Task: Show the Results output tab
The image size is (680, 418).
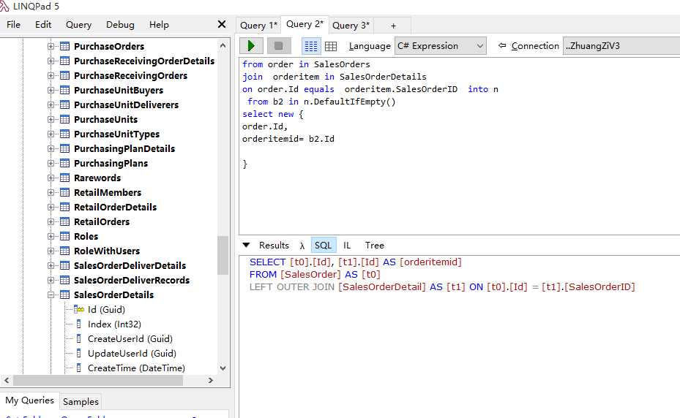Action: pos(274,245)
